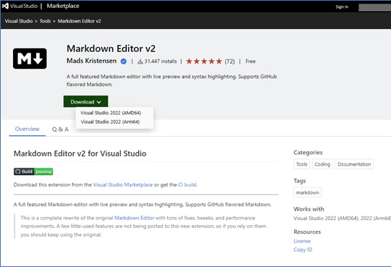This screenshot has height=267, width=391.
Task: Select the Tools category tag
Action: tap(302, 164)
